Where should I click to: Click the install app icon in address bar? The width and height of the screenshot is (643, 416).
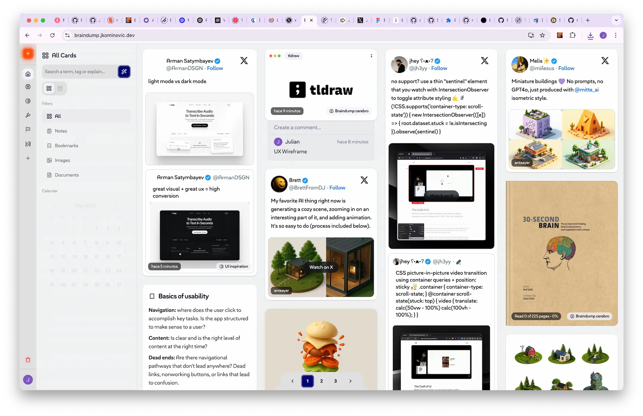coord(531,35)
